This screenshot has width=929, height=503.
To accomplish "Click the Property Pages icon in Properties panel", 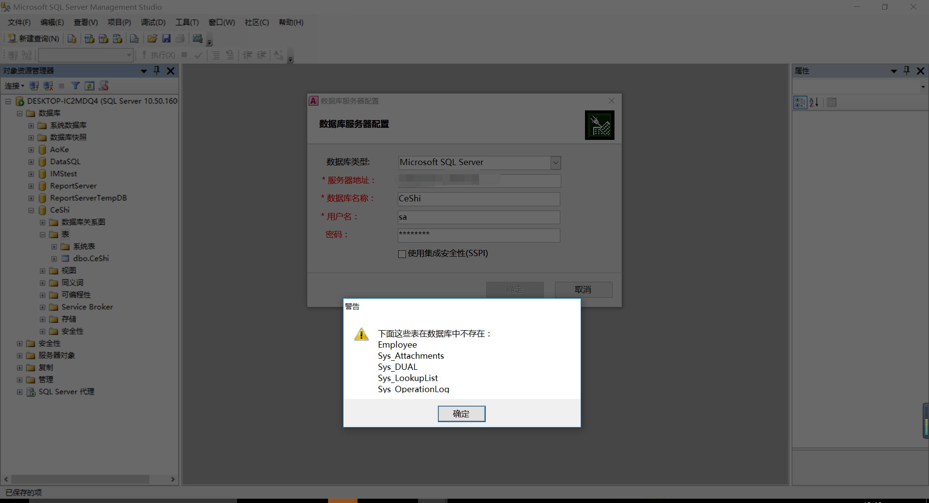I will pos(832,102).
